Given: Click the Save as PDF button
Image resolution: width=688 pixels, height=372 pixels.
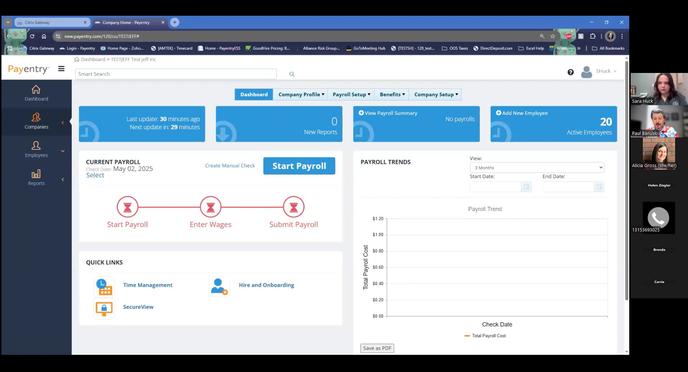Looking at the screenshot, I should click(x=377, y=348).
